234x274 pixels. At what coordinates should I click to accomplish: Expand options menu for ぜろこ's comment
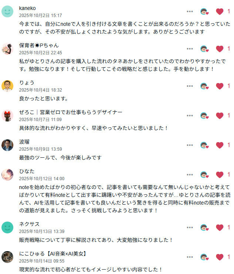[190, 116]
